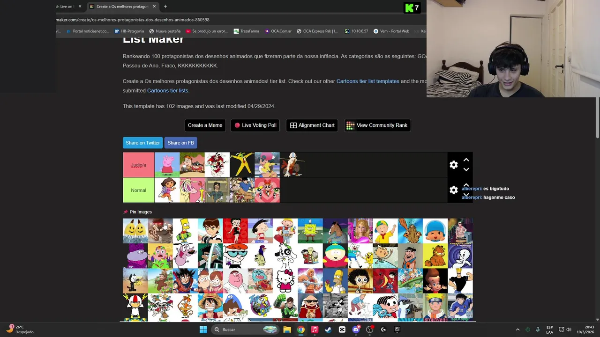The height and width of the screenshot is (337, 600).
Task: Click the browser address bar URL
Action: click(x=133, y=20)
